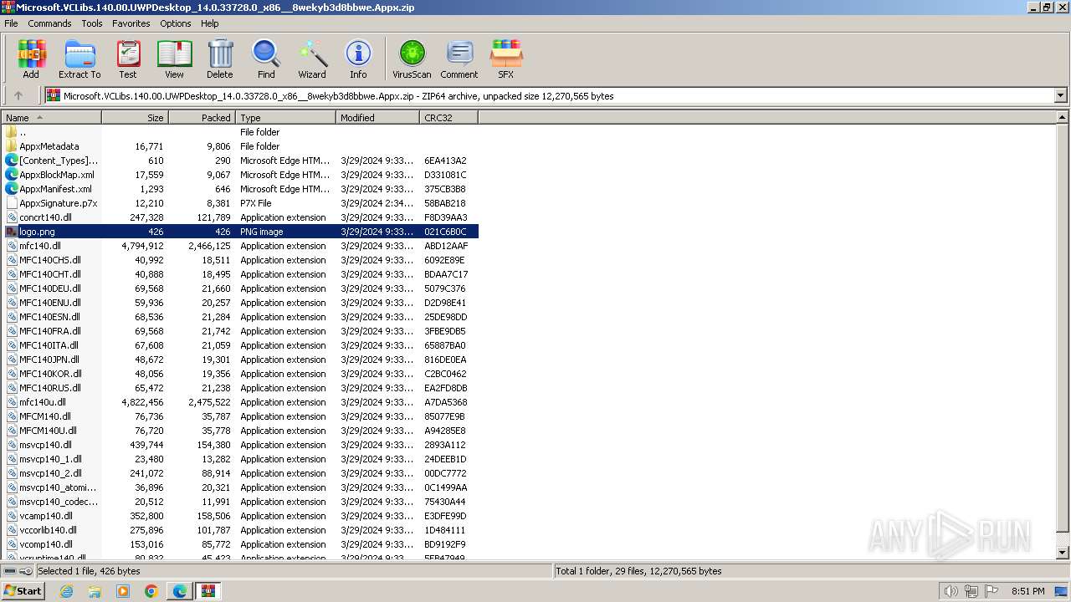Open the Options menu

click(x=176, y=23)
